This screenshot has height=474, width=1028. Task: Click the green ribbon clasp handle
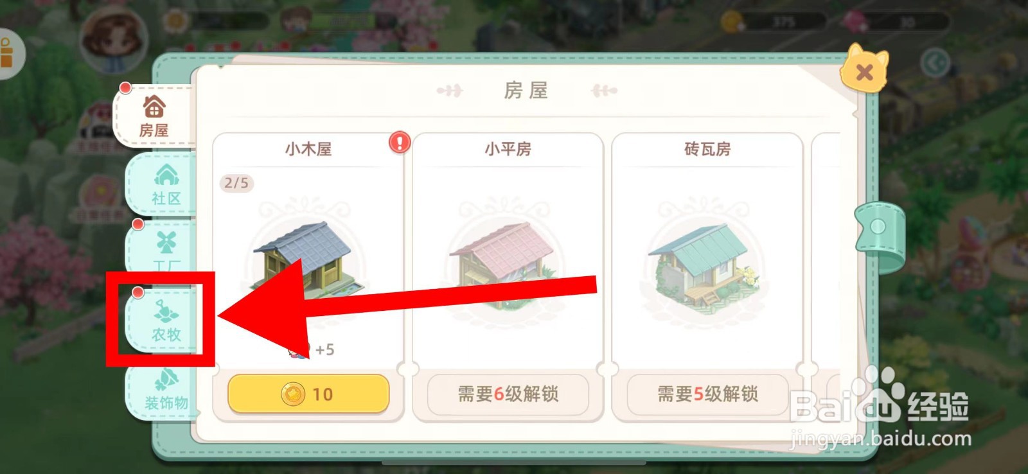[879, 235]
